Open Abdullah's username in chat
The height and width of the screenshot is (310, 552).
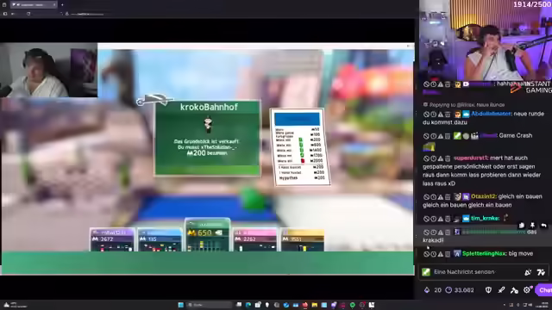(x=491, y=114)
